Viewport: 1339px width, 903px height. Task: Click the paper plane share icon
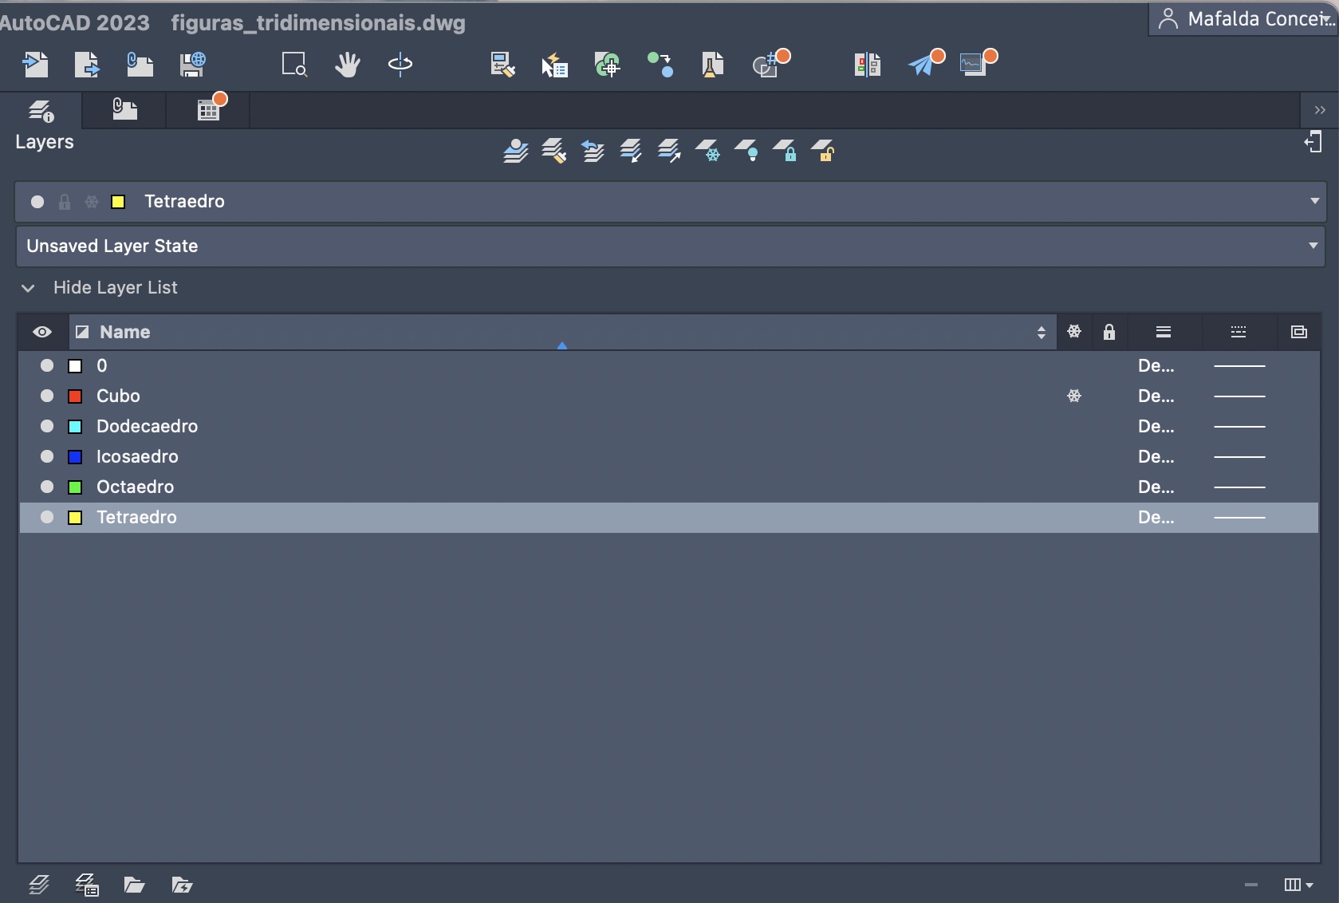pos(926,62)
